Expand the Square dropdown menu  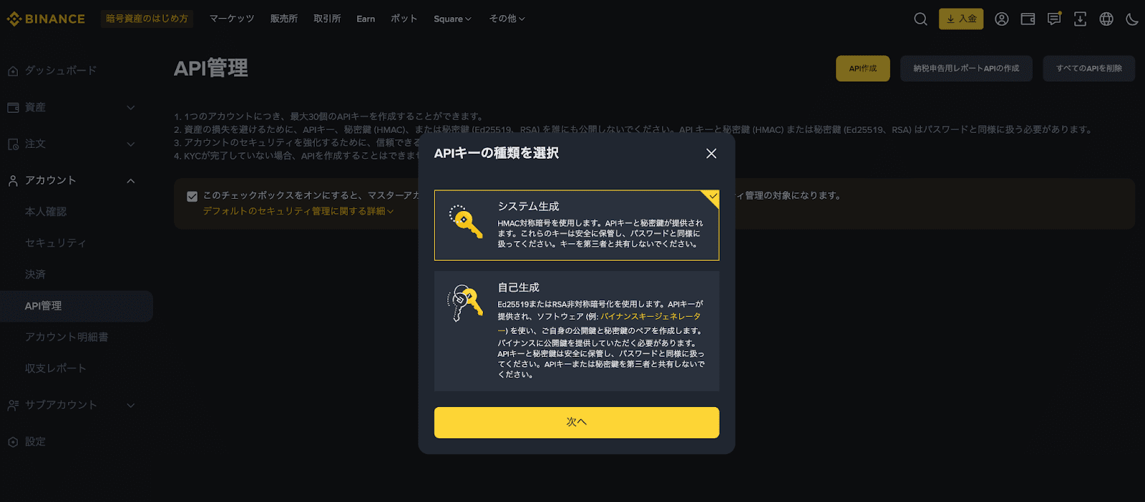[452, 19]
